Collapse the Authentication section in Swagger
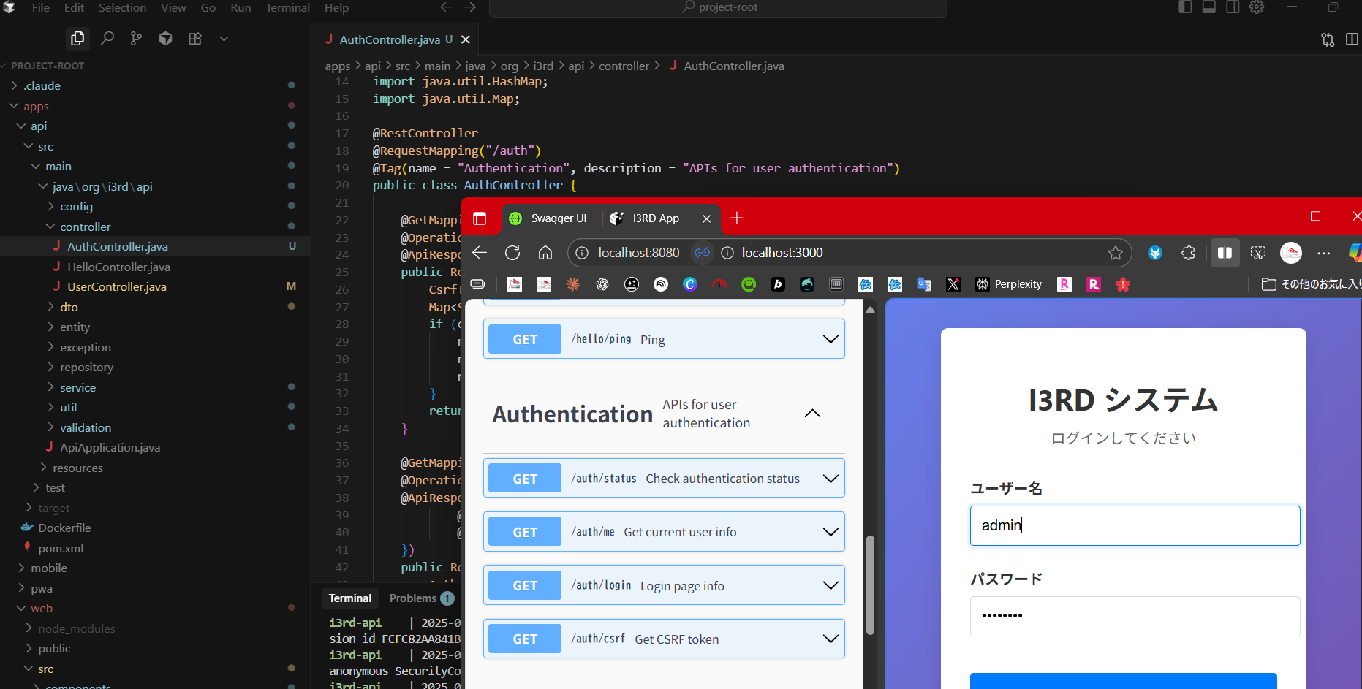Viewport: 1362px width, 689px height. (812, 414)
